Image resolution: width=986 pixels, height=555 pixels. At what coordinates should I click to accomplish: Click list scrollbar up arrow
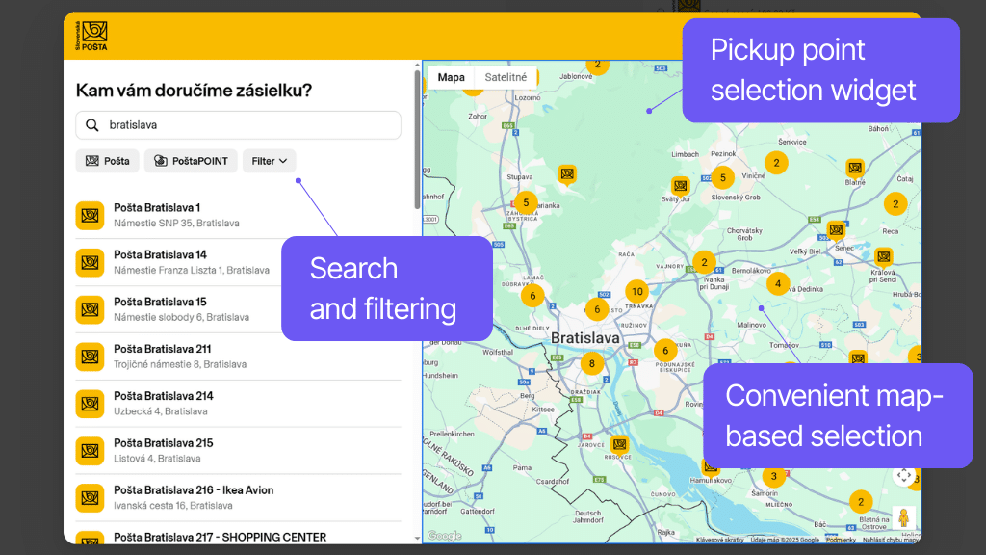point(417,65)
